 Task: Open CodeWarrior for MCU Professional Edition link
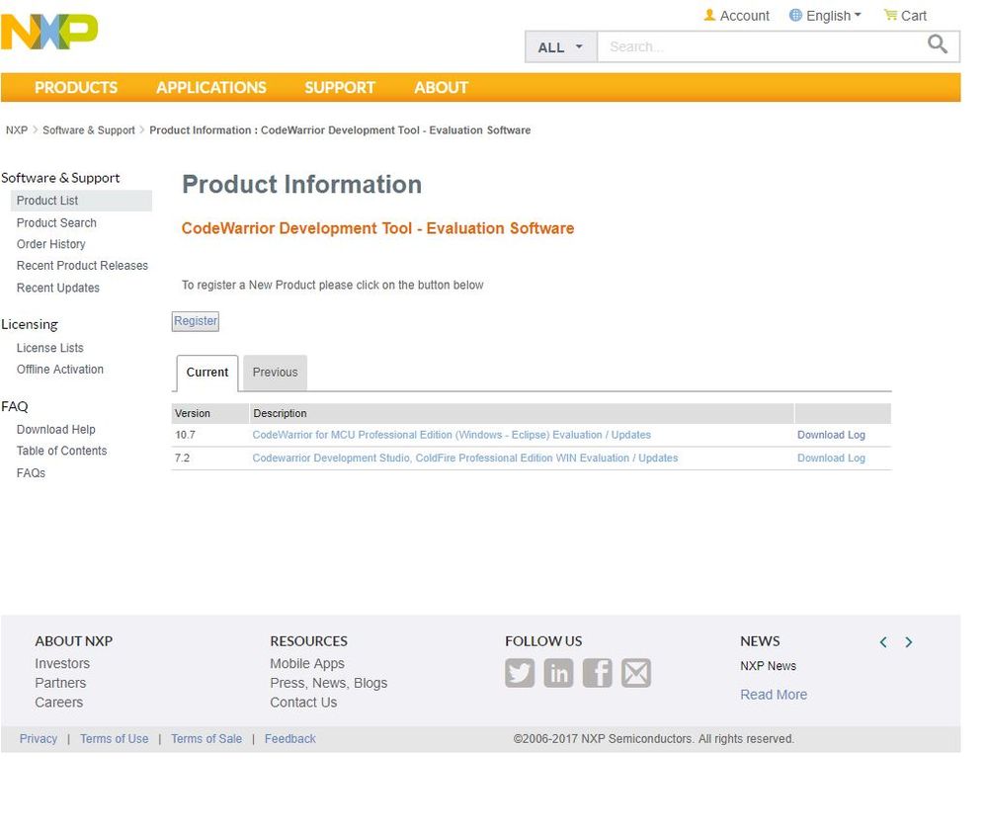point(452,435)
